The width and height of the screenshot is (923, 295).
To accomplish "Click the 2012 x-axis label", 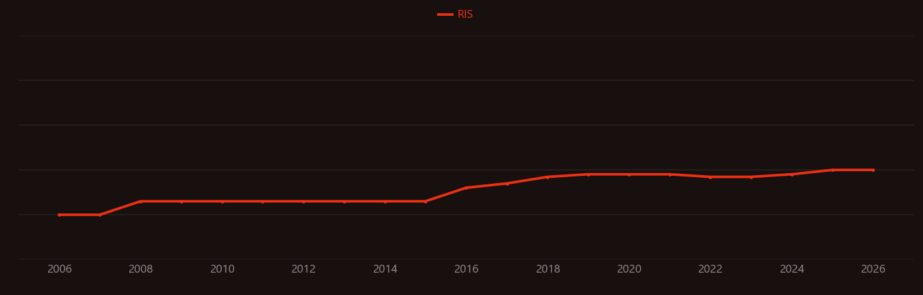I will (x=303, y=269).
